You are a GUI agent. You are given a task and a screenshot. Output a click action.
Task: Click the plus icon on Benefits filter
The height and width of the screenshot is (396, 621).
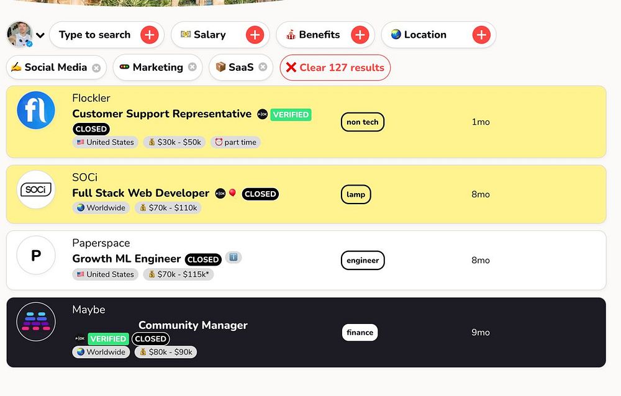tap(360, 35)
